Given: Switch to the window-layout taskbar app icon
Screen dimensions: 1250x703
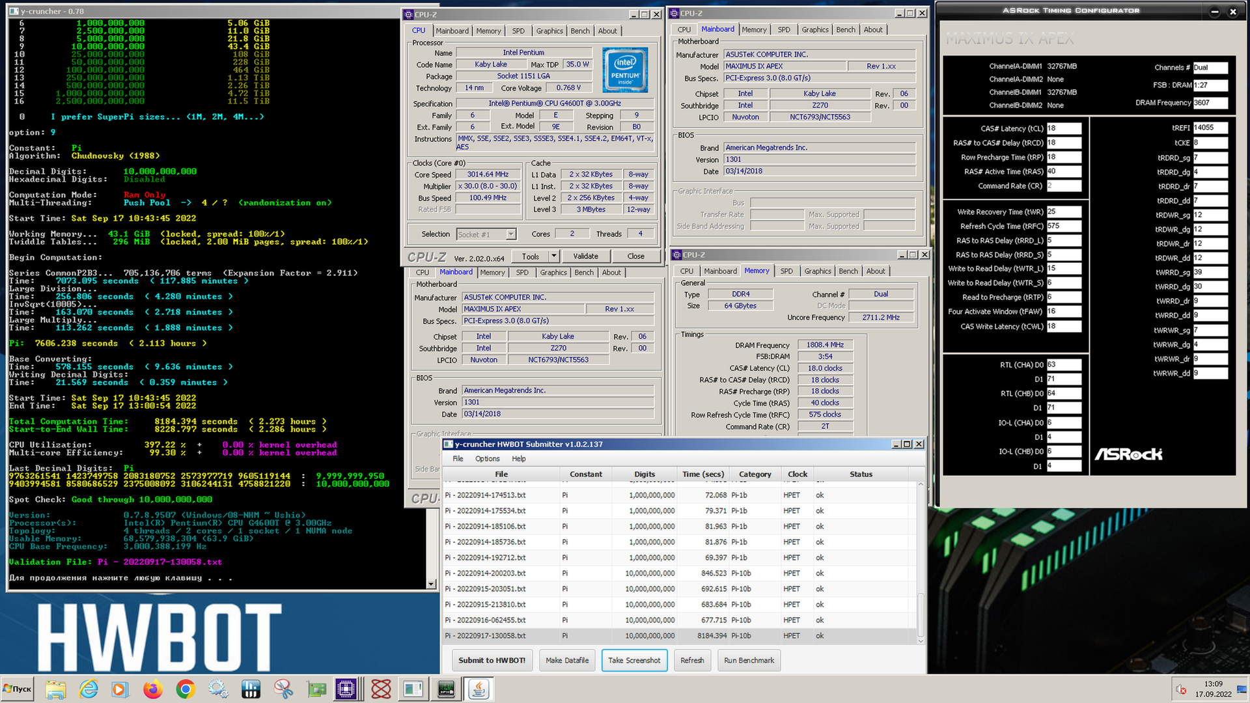Looking at the screenshot, I should pyautogui.click(x=413, y=689).
